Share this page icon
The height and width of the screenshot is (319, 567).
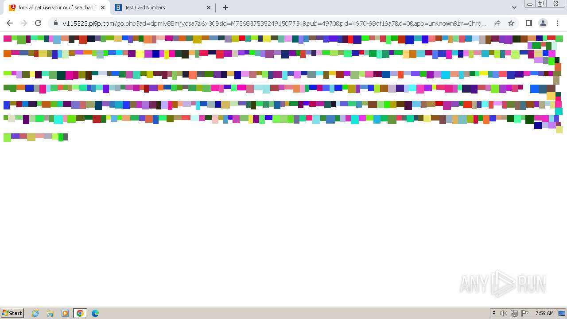point(497,23)
